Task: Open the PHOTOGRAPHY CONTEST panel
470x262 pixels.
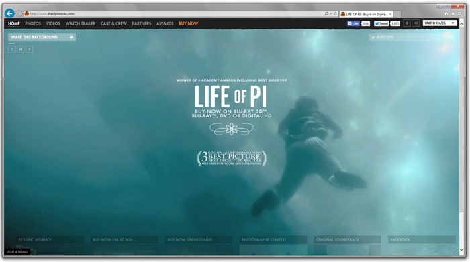Action: coord(273,240)
